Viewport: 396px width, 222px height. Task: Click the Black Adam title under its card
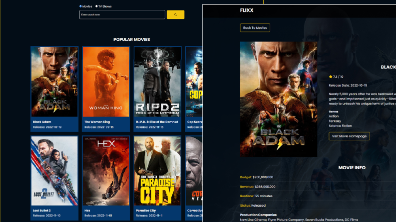42,122
